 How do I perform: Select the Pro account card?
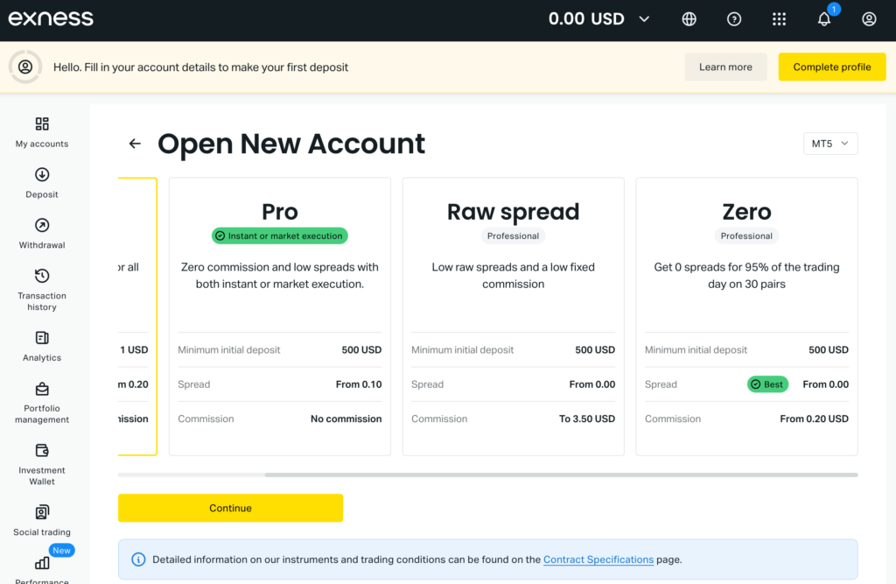point(280,316)
